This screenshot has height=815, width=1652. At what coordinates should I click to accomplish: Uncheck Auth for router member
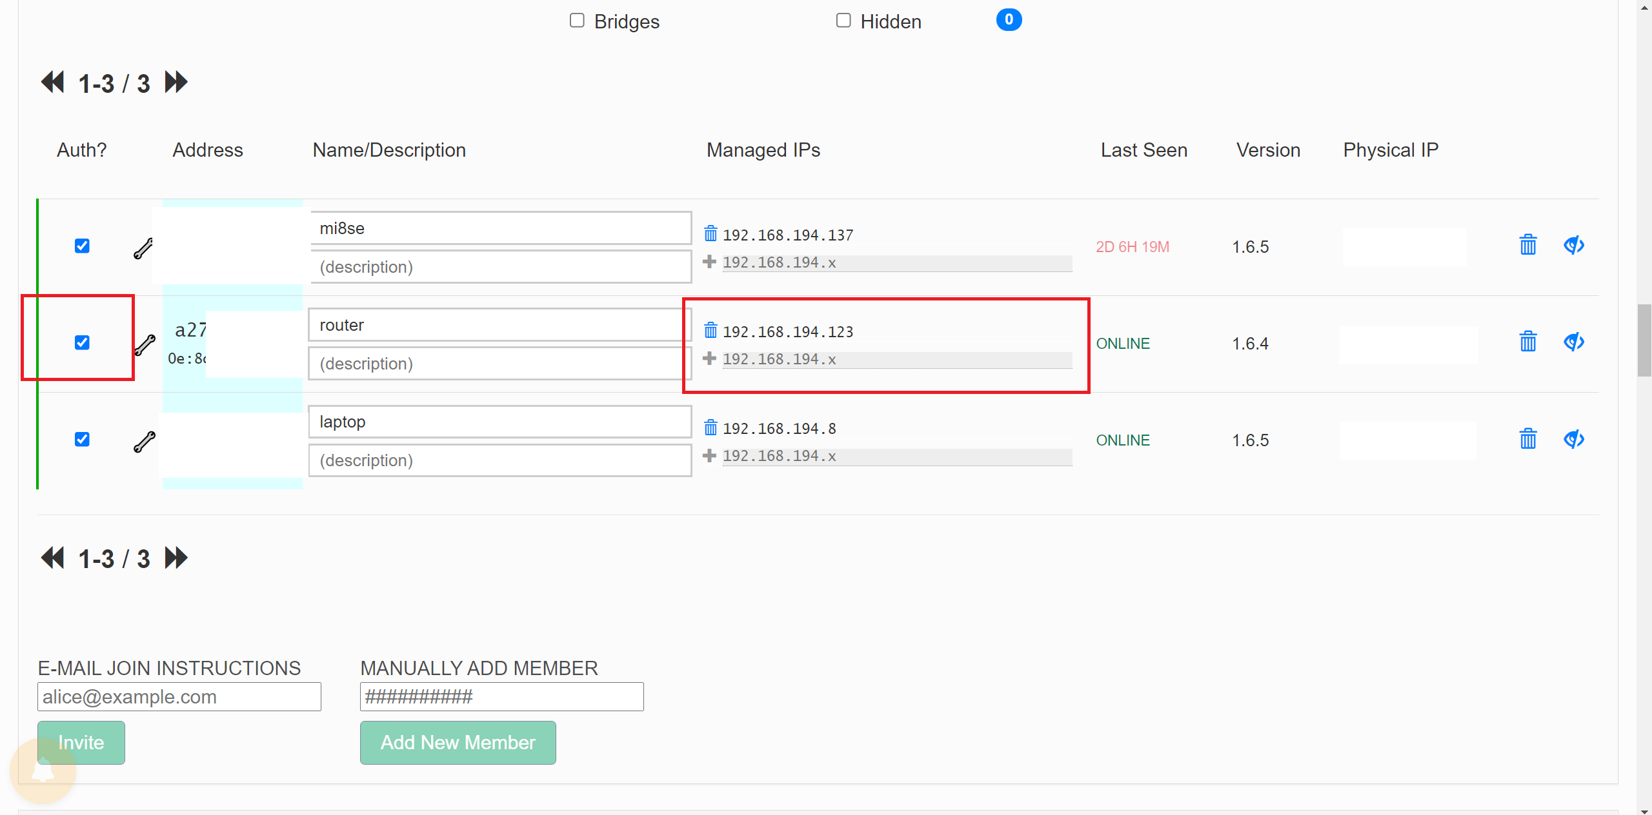coord(82,342)
